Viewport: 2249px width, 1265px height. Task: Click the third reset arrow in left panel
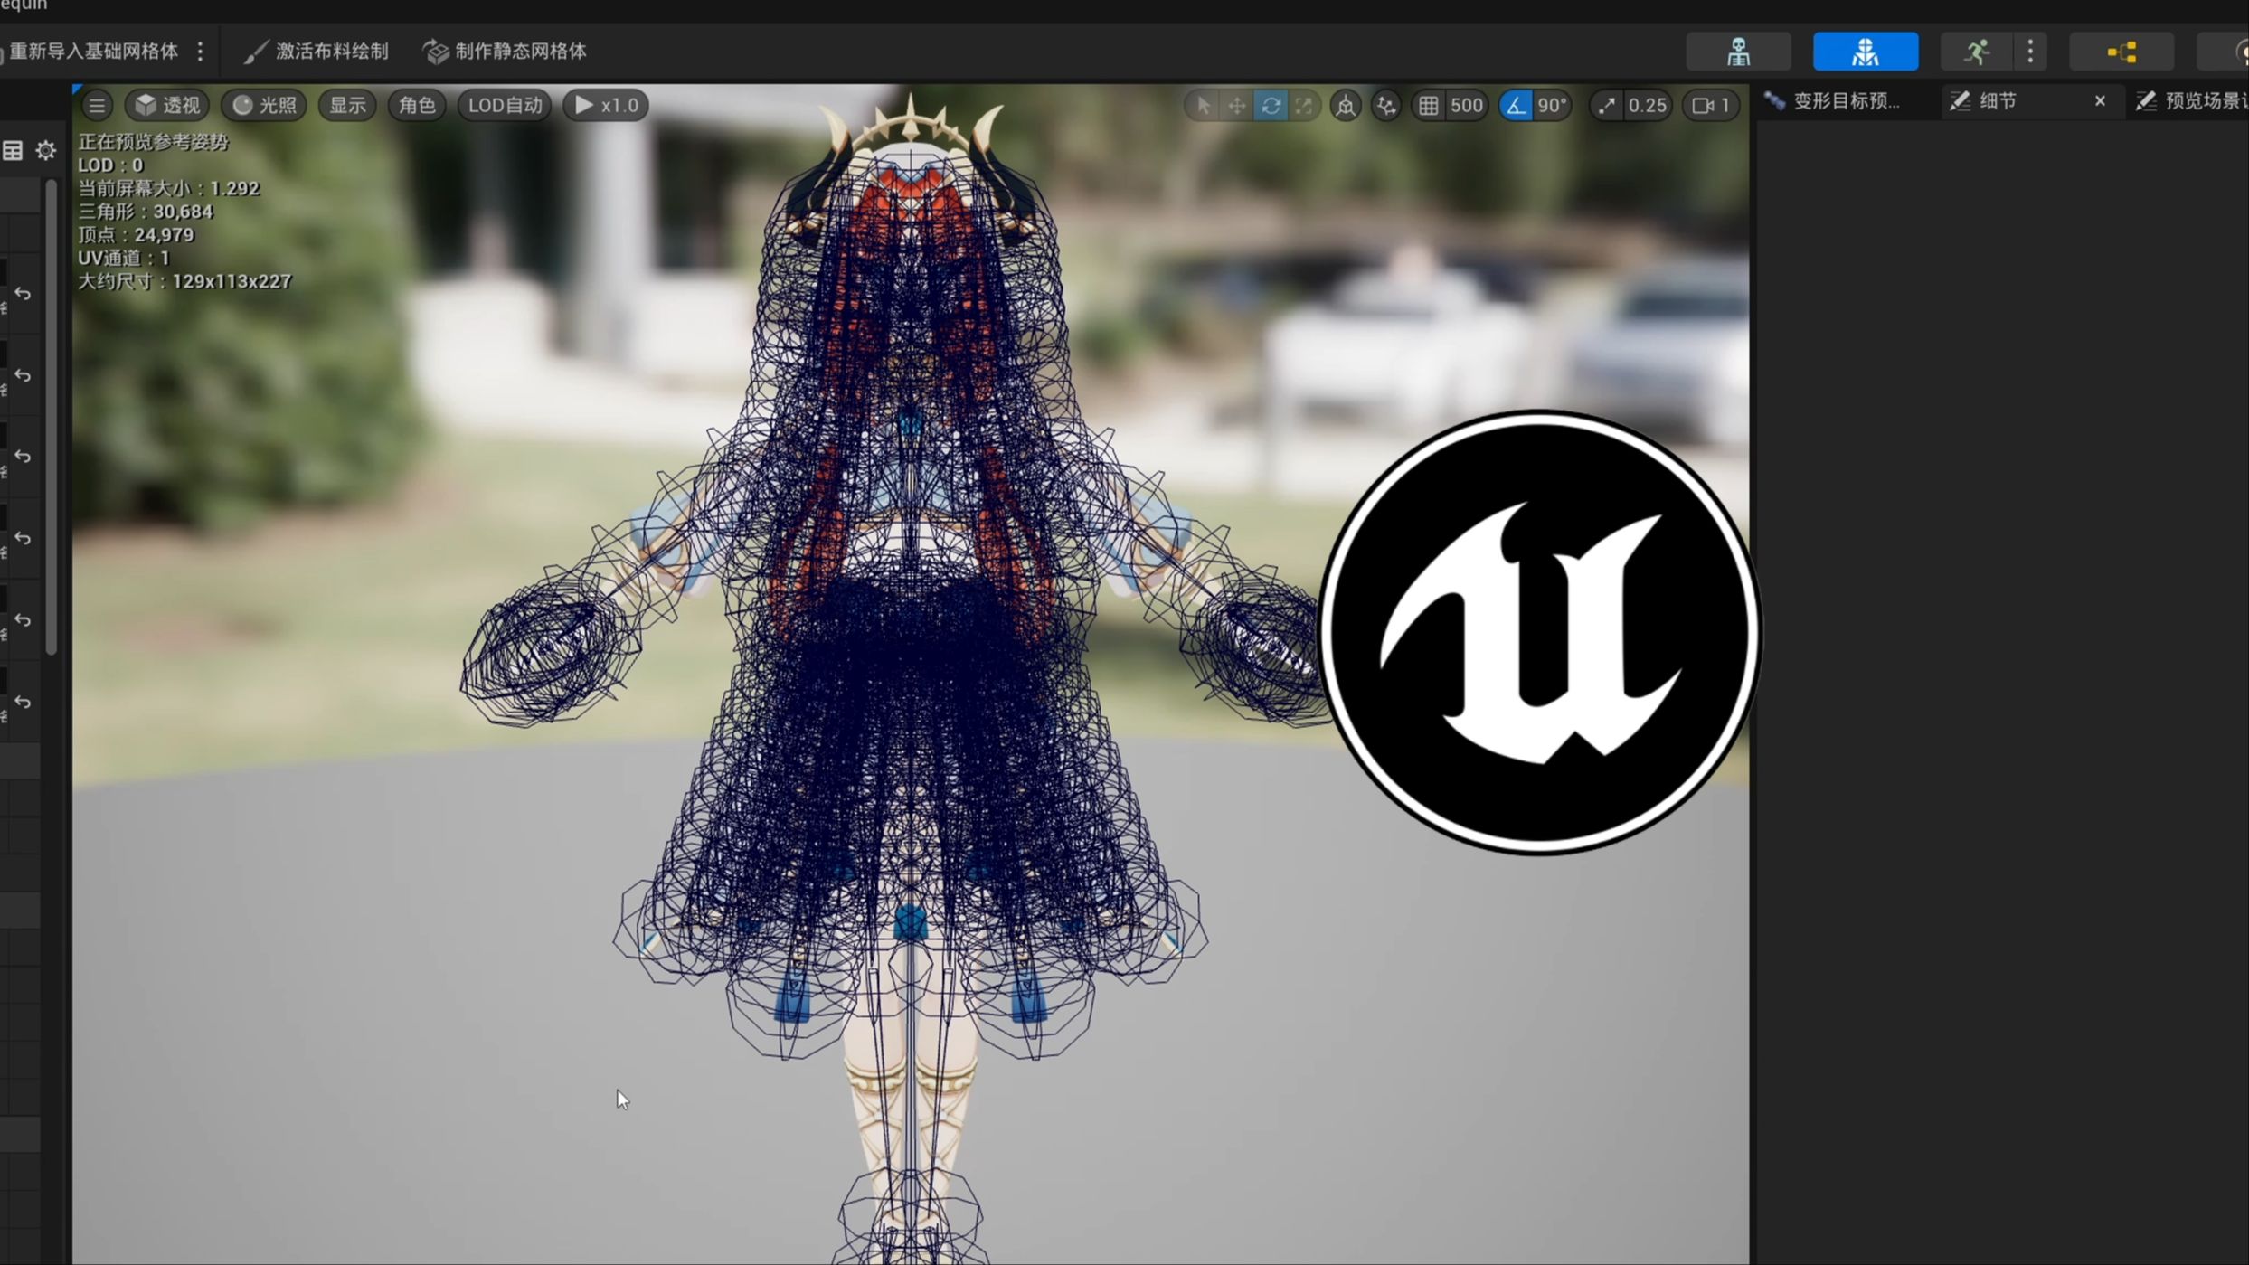(24, 457)
